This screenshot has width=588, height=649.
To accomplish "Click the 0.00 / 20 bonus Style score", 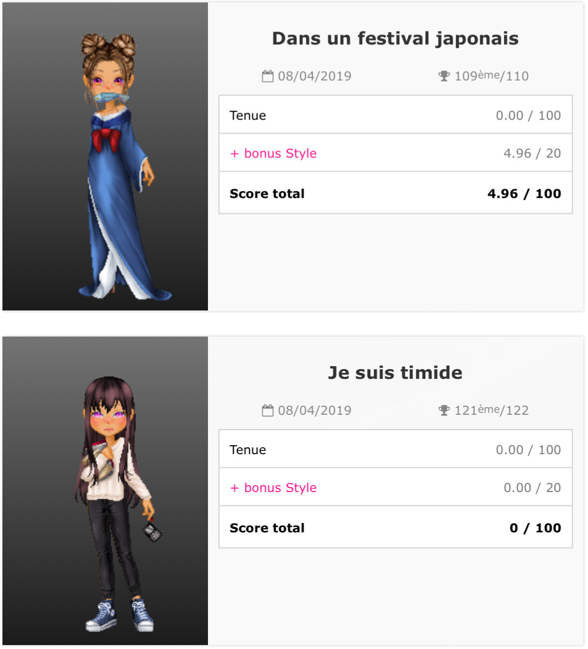I will pyautogui.click(x=532, y=488).
